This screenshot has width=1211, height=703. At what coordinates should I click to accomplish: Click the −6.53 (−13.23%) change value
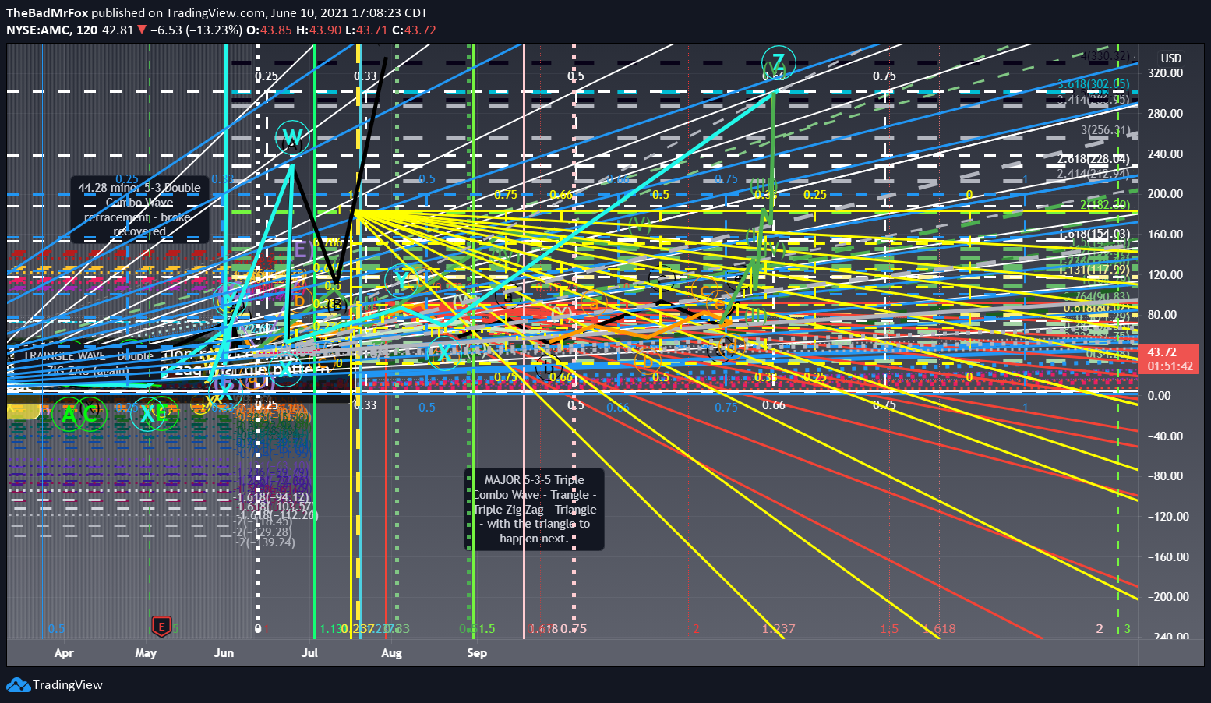[196, 30]
